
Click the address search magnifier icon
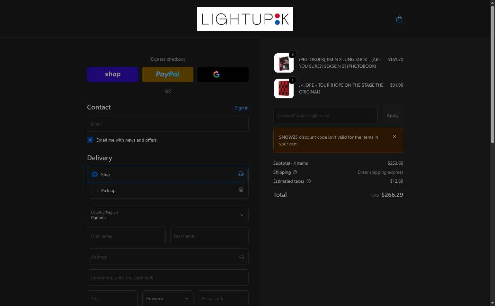point(242,257)
